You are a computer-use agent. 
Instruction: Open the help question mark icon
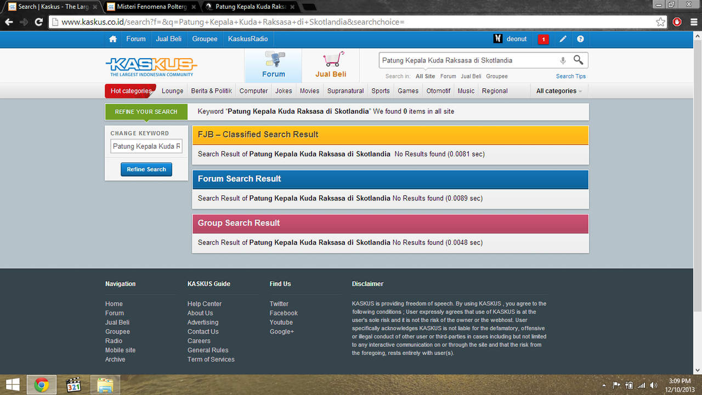coord(580,39)
